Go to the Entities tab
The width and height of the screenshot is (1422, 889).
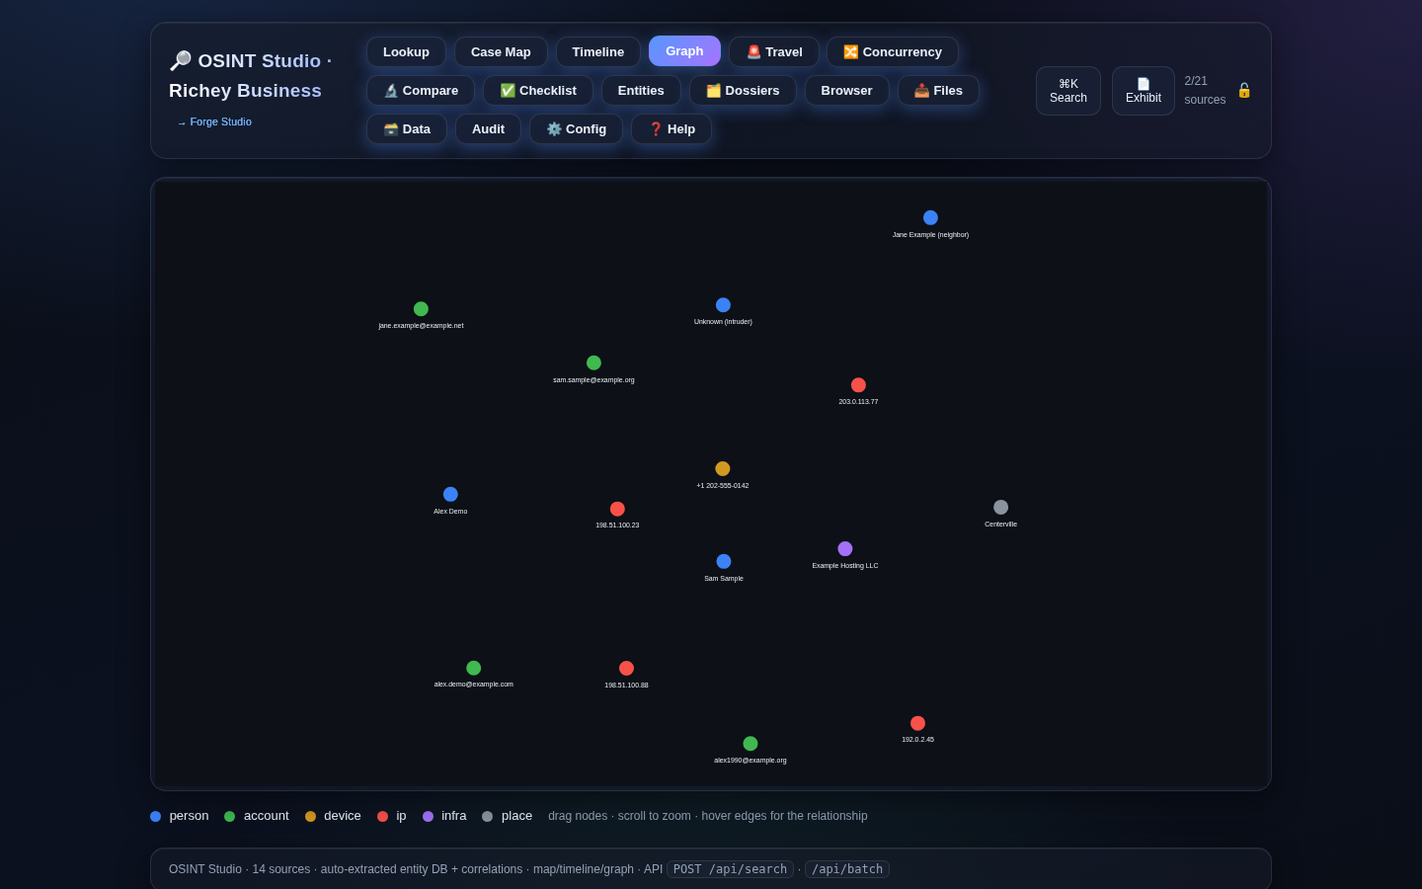point(641,91)
